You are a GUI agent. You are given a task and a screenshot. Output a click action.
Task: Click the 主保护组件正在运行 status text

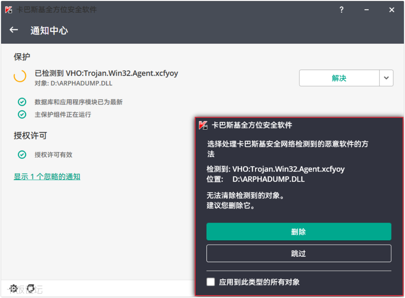coord(63,114)
